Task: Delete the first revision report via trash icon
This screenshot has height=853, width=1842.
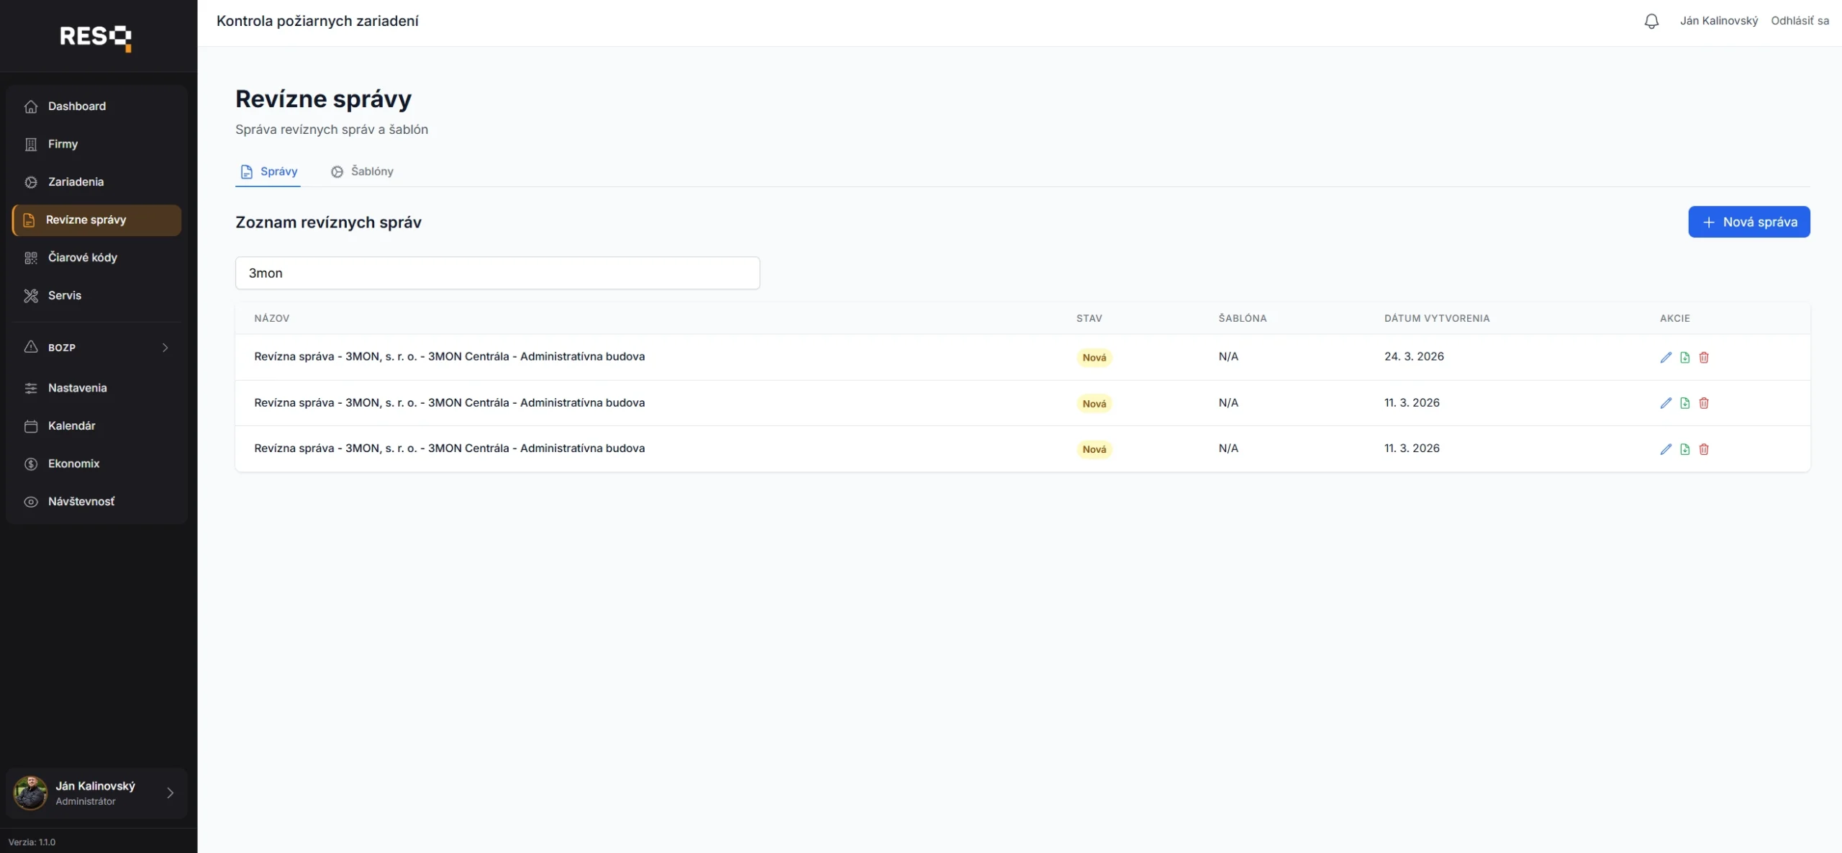Action: 1703,357
